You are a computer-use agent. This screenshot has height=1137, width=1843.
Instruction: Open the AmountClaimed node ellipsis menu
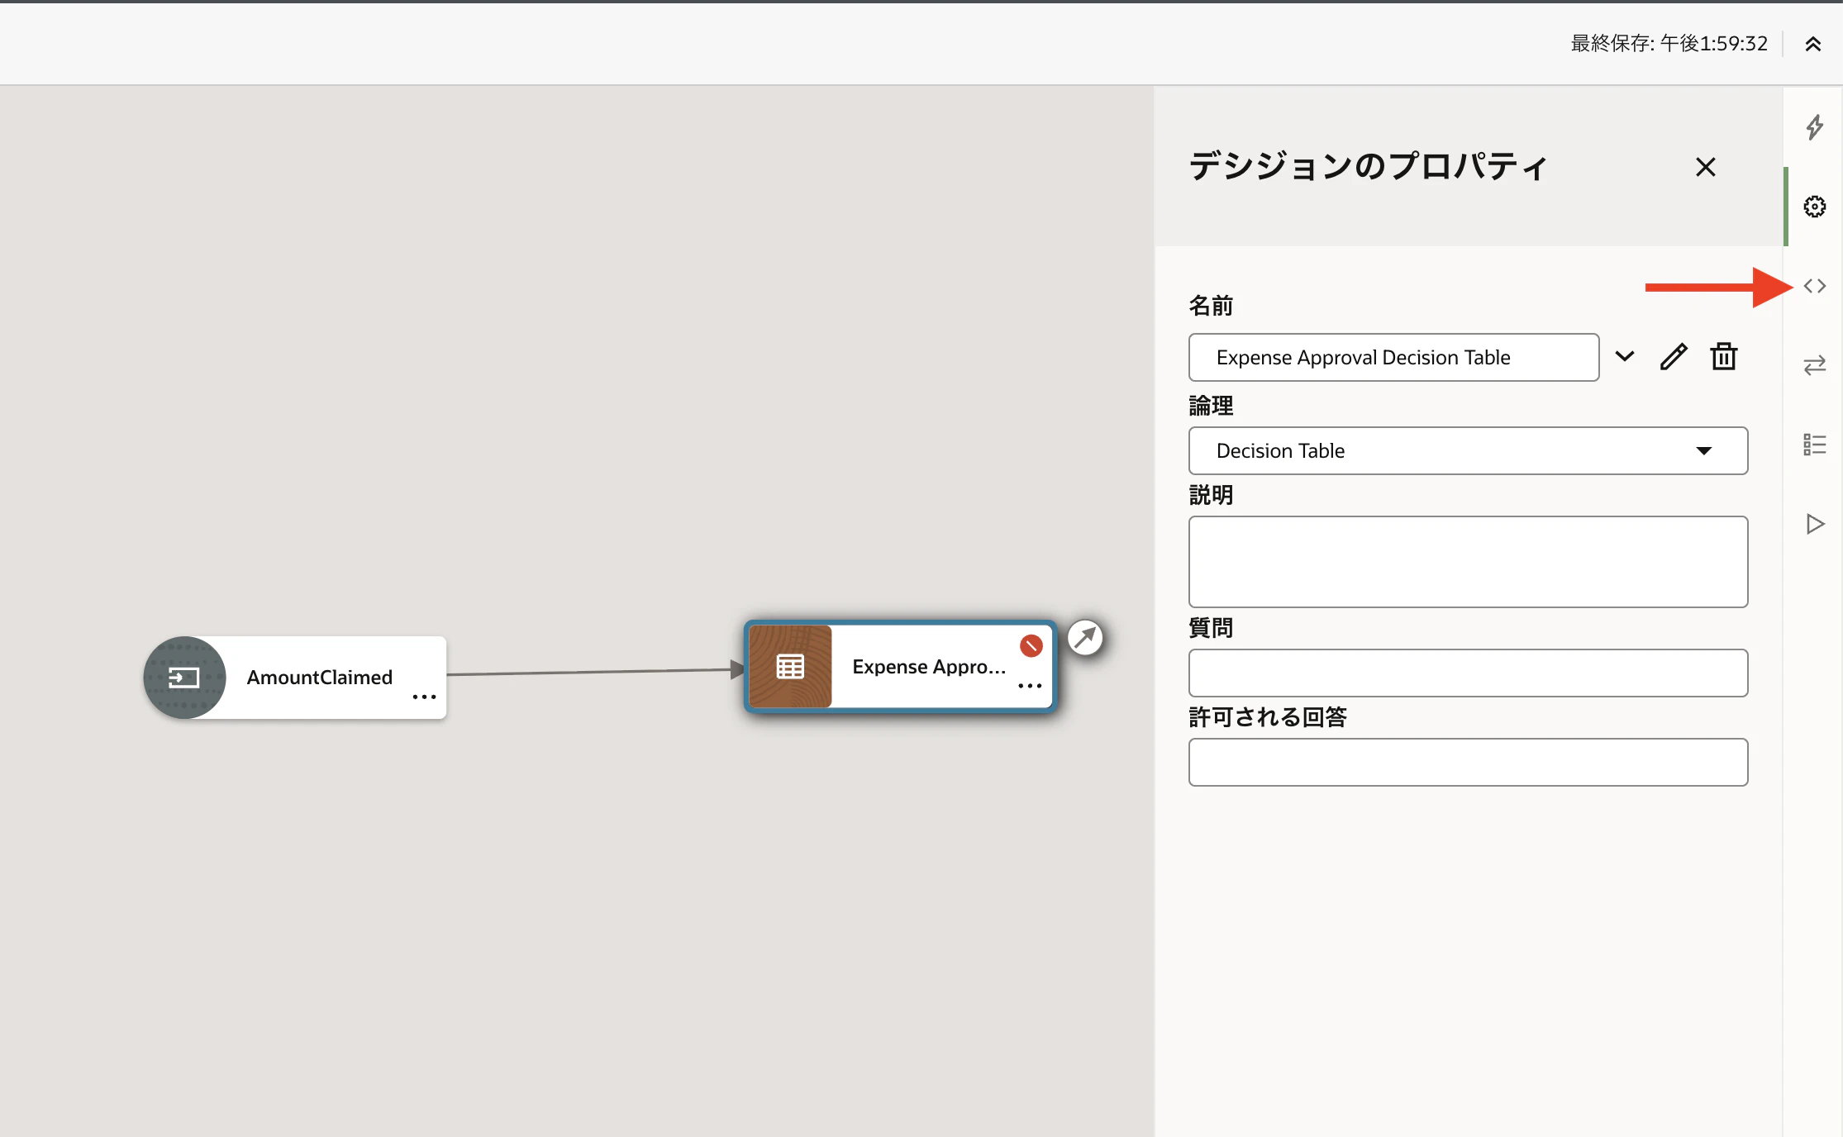coord(424,697)
